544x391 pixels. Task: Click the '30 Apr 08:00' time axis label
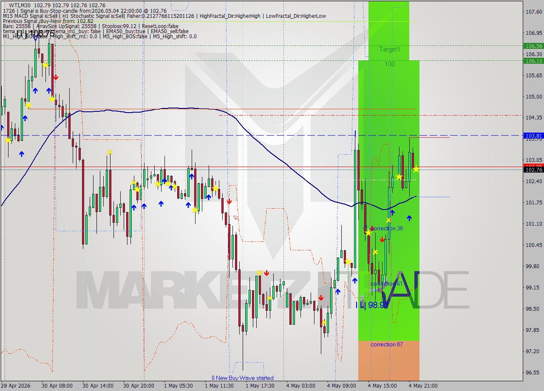57,386
